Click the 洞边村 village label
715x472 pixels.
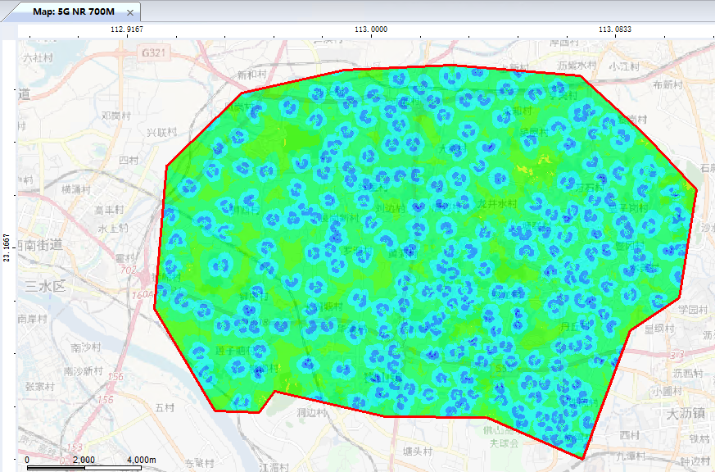[x=312, y=414]
